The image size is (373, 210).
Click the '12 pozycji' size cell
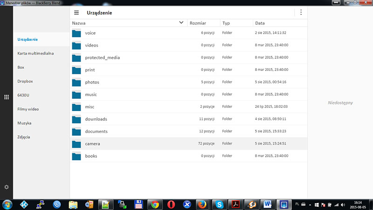coord(207,131)
